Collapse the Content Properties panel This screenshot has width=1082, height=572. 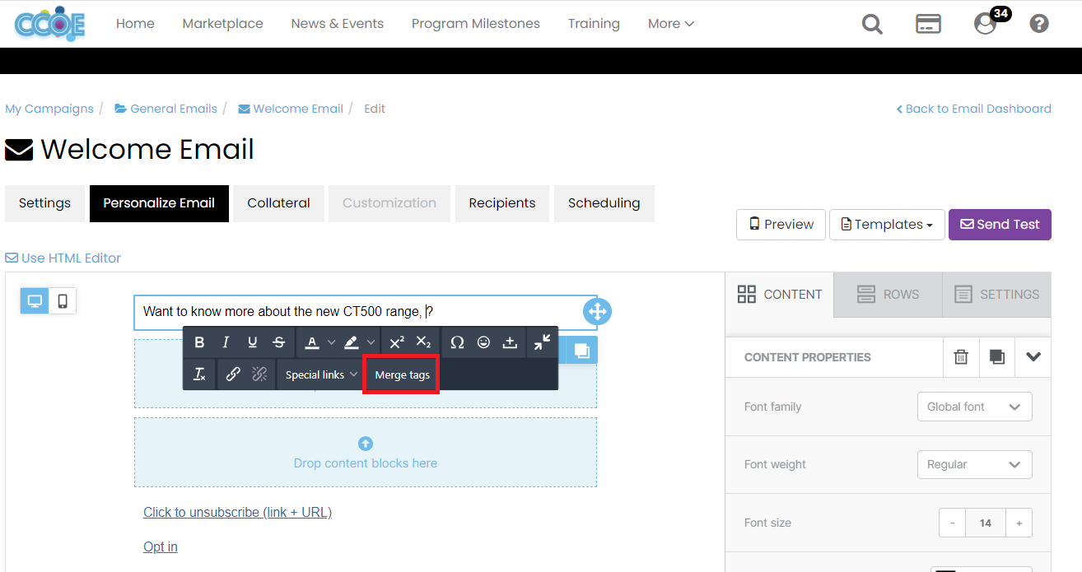click(1033, 357)
